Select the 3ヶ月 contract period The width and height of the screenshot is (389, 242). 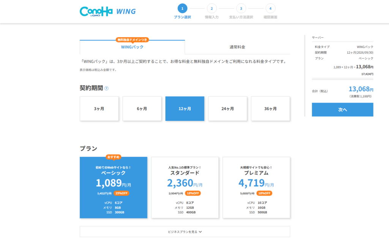[99, 109]
